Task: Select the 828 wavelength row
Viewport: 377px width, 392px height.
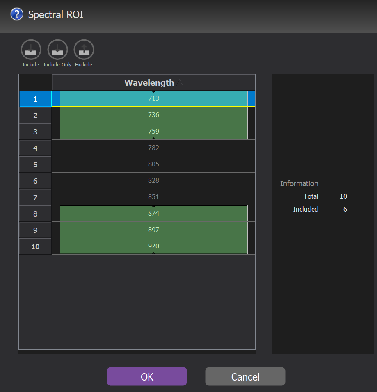Action: pos(153,181)
